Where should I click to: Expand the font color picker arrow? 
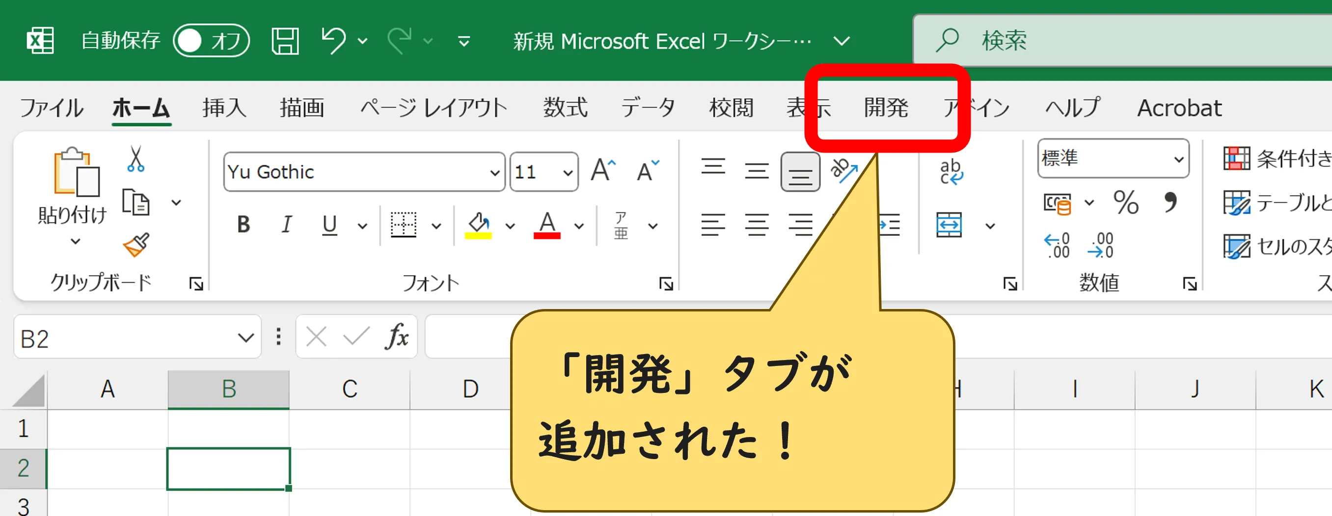(579, 226)
